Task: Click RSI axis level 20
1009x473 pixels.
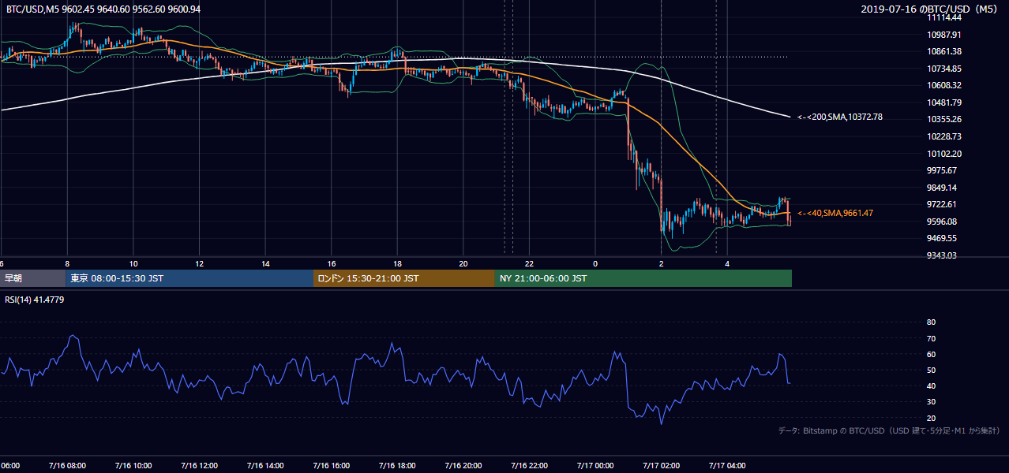Action: (932, 418)
